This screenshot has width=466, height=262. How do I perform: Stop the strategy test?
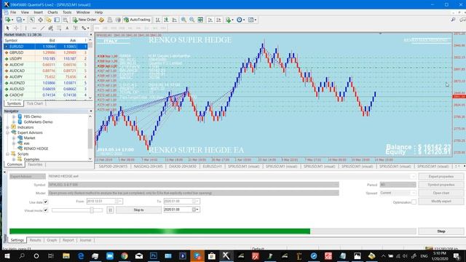pyautogui.click(x=441, y=231)
